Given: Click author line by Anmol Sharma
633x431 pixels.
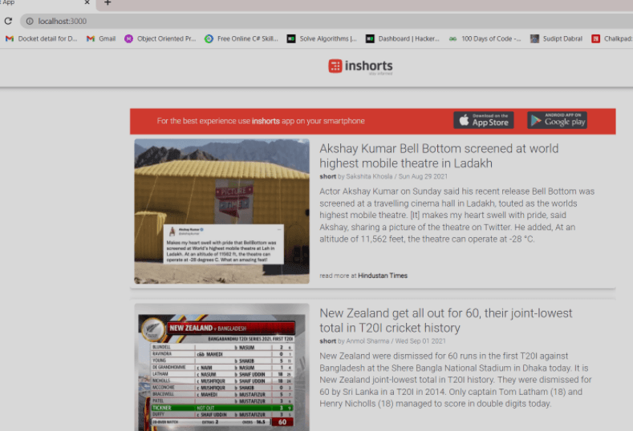Looking at the screenshot, I should (383, 341).
